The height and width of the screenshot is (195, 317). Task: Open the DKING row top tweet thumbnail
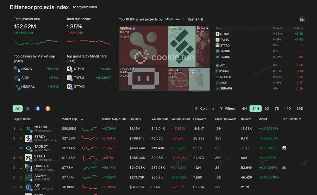tap(284, 167)
